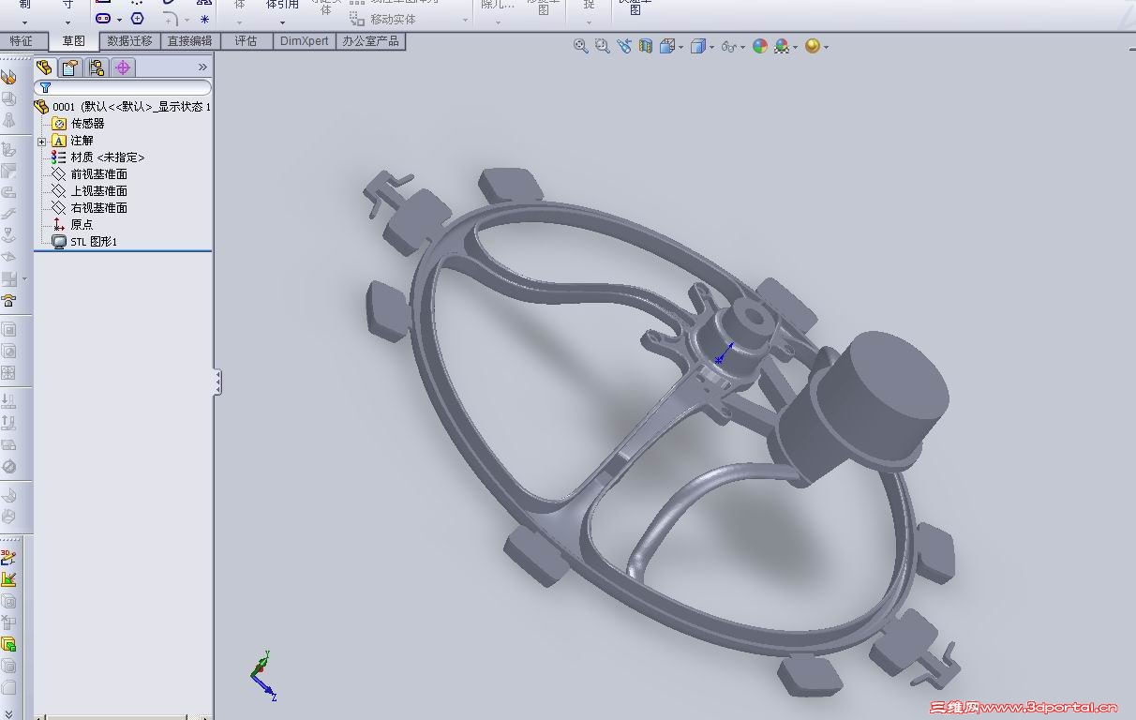Switch to the 数据迁移 tab
1136x720 pixels.
(129, 41)
